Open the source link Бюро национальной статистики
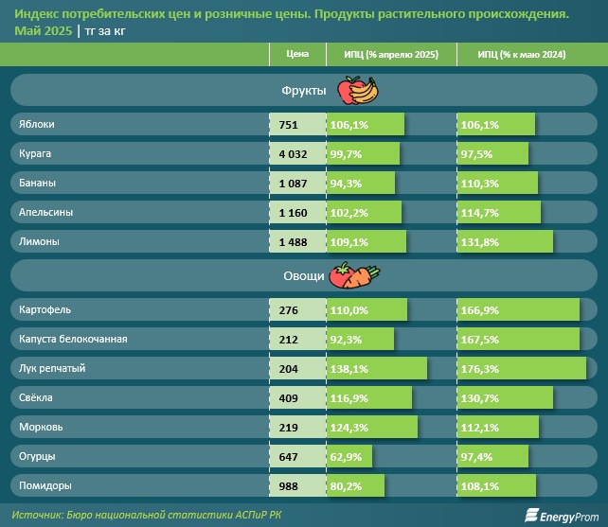This screenshot has height=527, width=608. tap(150, 515)
